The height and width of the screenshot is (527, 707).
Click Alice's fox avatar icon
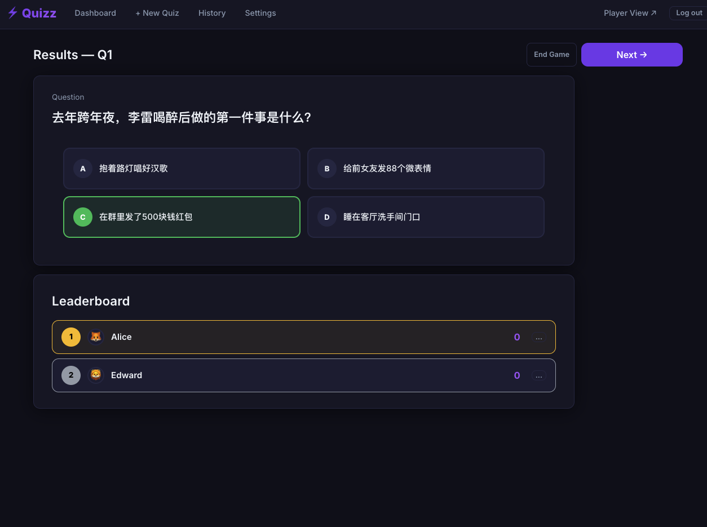pos(96,337)
